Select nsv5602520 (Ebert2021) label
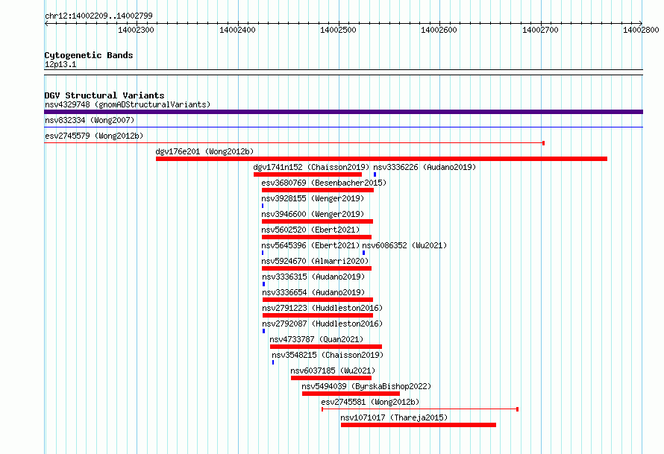The height and width of the screenshot is (454, 664). pyautogui.click(x=311, y=230)
